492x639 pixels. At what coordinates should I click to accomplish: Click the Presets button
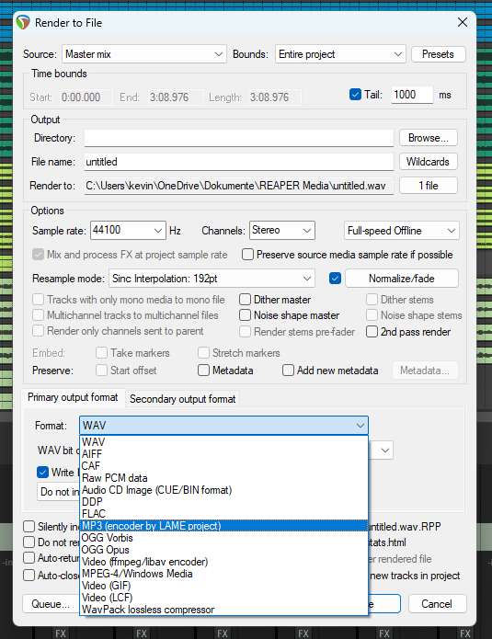438,54
